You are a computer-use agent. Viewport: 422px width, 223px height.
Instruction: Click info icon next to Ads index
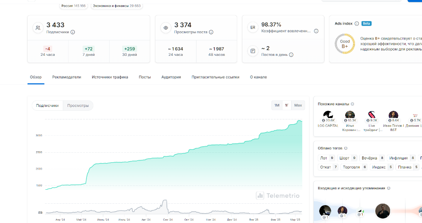[x=357, y=23]
